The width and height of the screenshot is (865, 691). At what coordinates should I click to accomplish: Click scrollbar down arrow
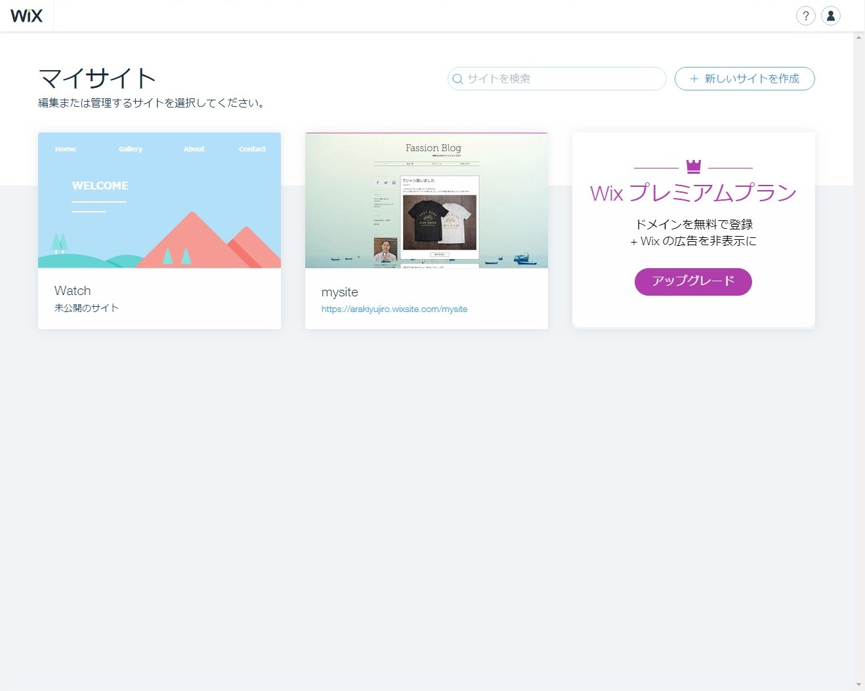click(x=858, y=685)
